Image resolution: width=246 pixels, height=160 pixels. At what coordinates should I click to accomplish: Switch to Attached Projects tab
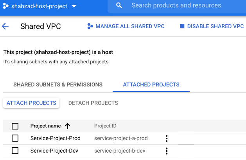point(151,84)
